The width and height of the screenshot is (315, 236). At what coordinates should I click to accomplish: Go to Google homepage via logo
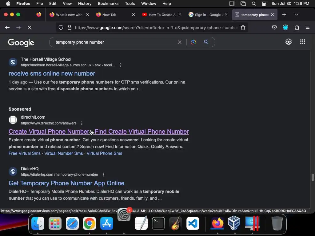click(21, 42)
